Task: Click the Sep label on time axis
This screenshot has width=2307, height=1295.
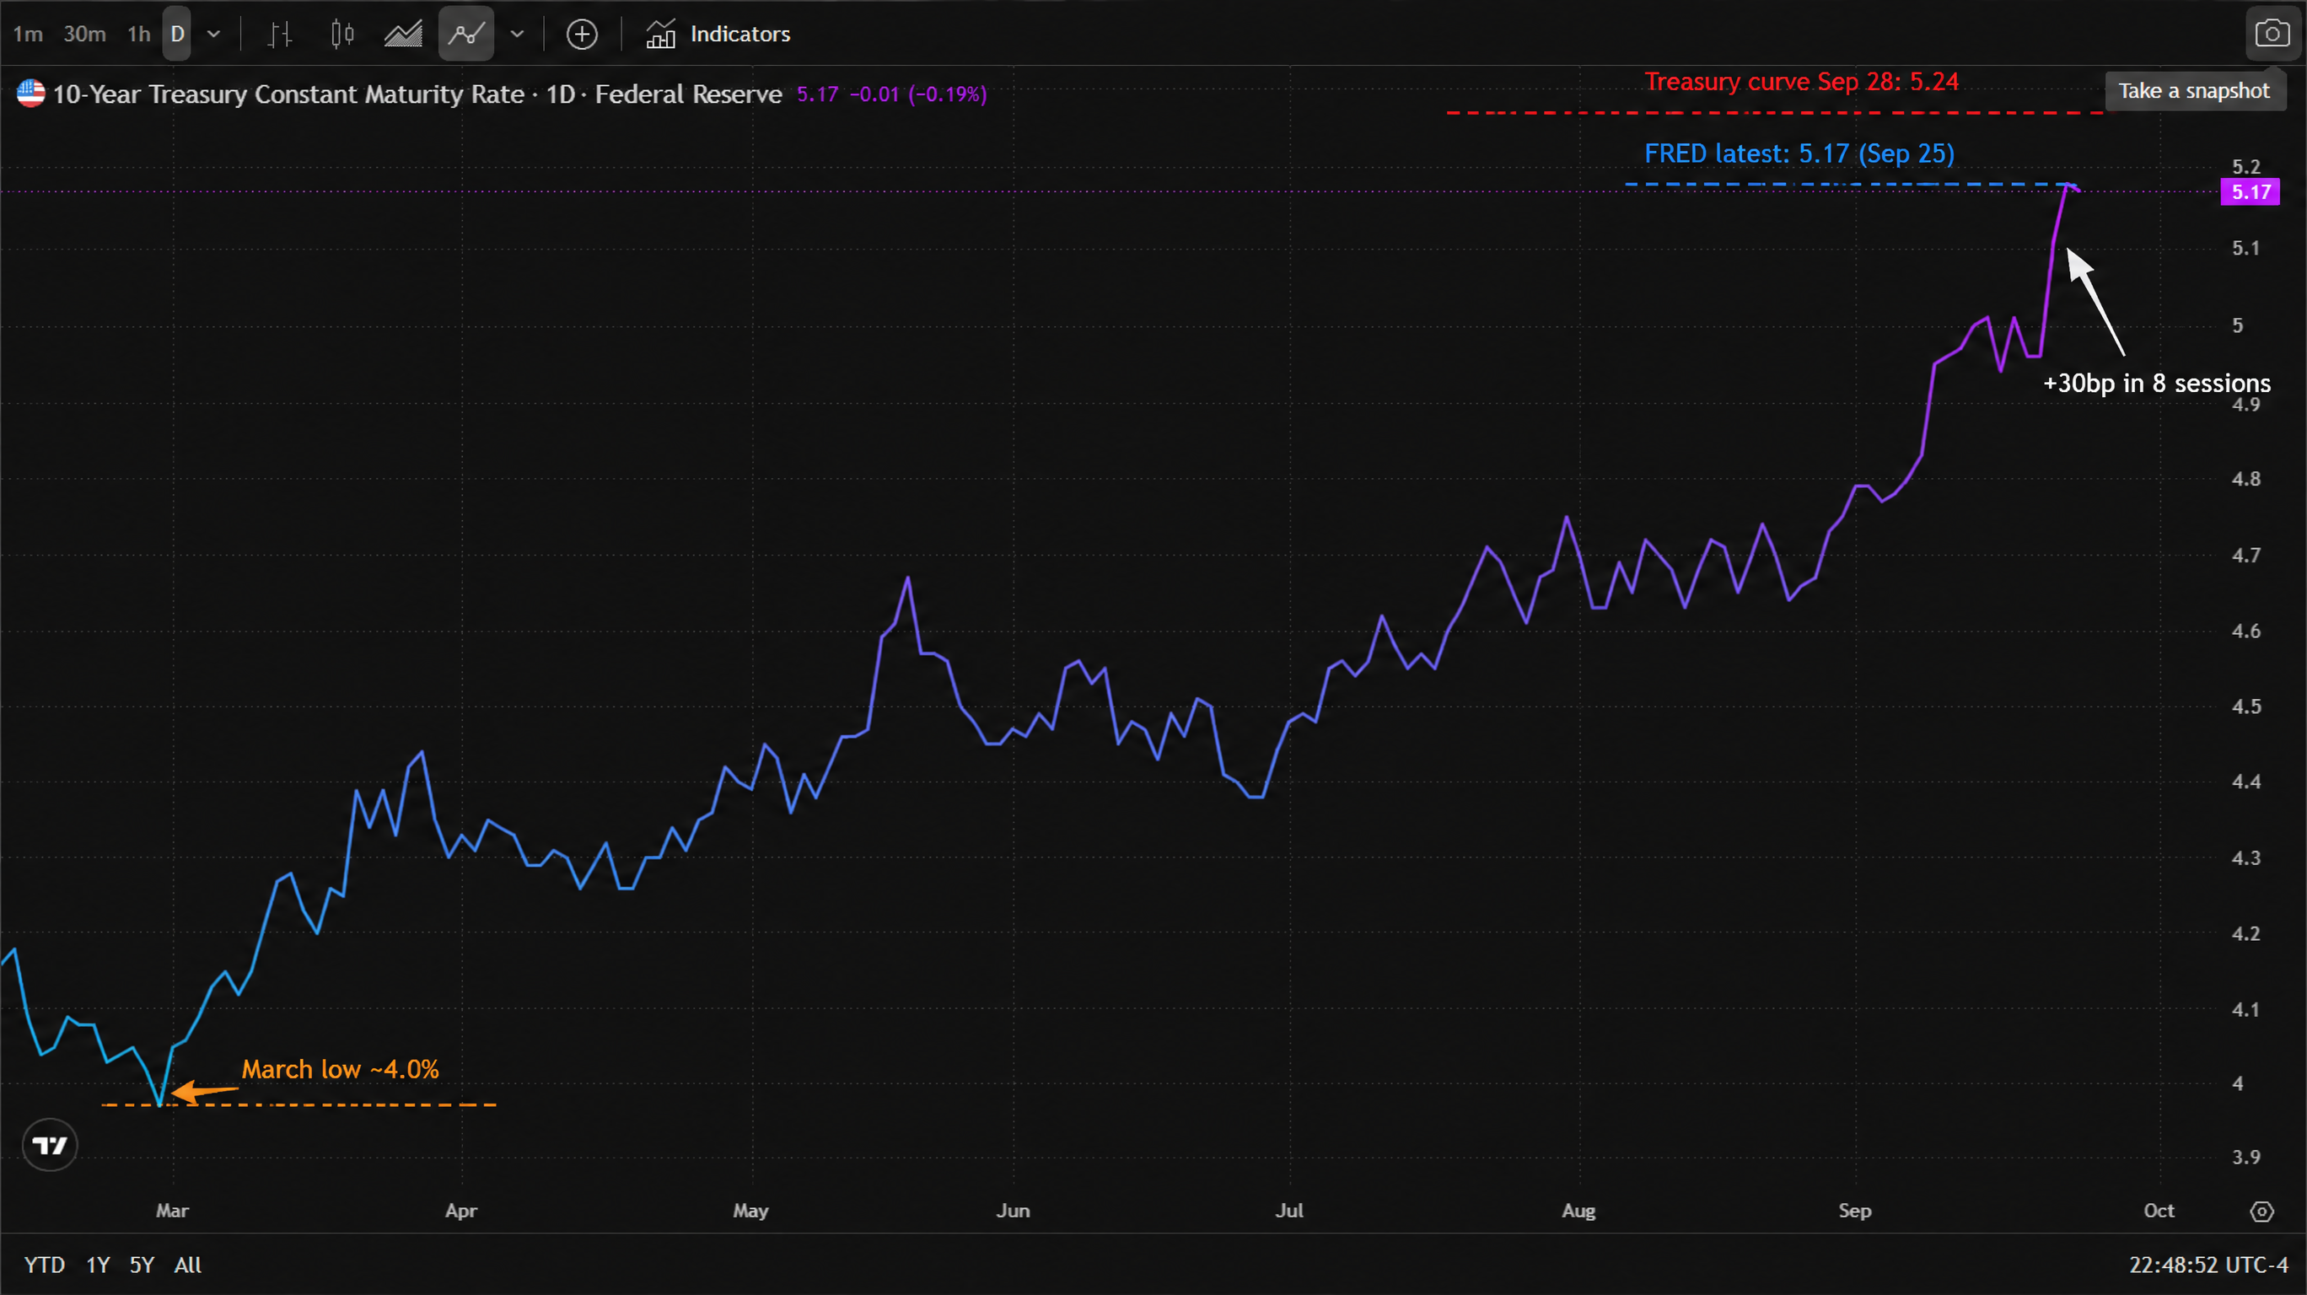Action: [x=1855, y=1211]
